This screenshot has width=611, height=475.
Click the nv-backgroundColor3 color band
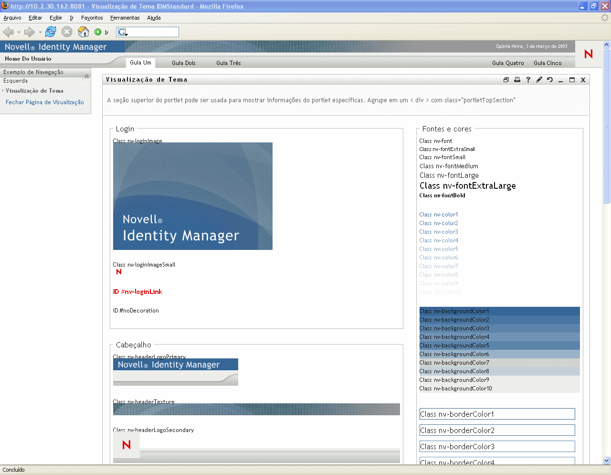(499, 328)
